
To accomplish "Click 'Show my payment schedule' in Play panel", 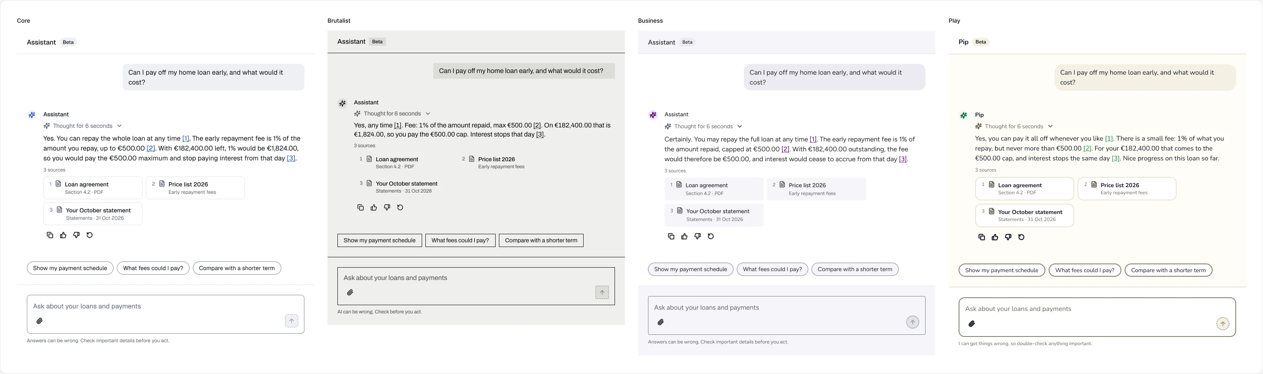I will [1002, 270].
